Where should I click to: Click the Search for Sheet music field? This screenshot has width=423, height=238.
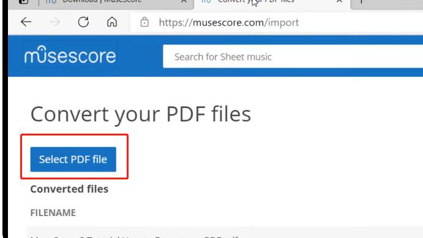(x=293, y=57)
